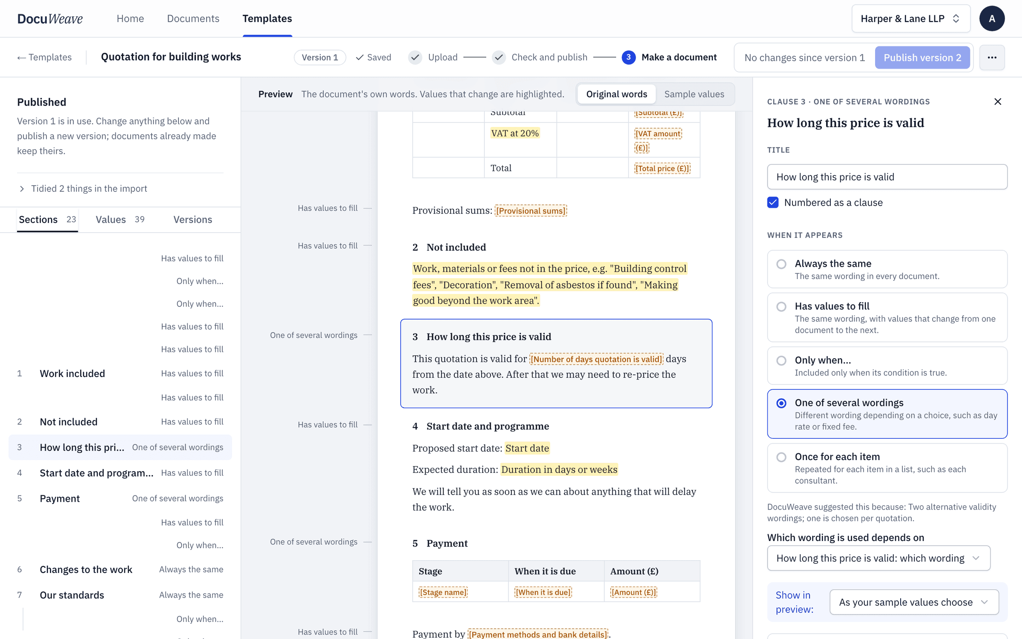Click the Upload step checkmark icon
1022x639 pixels.
415,58
